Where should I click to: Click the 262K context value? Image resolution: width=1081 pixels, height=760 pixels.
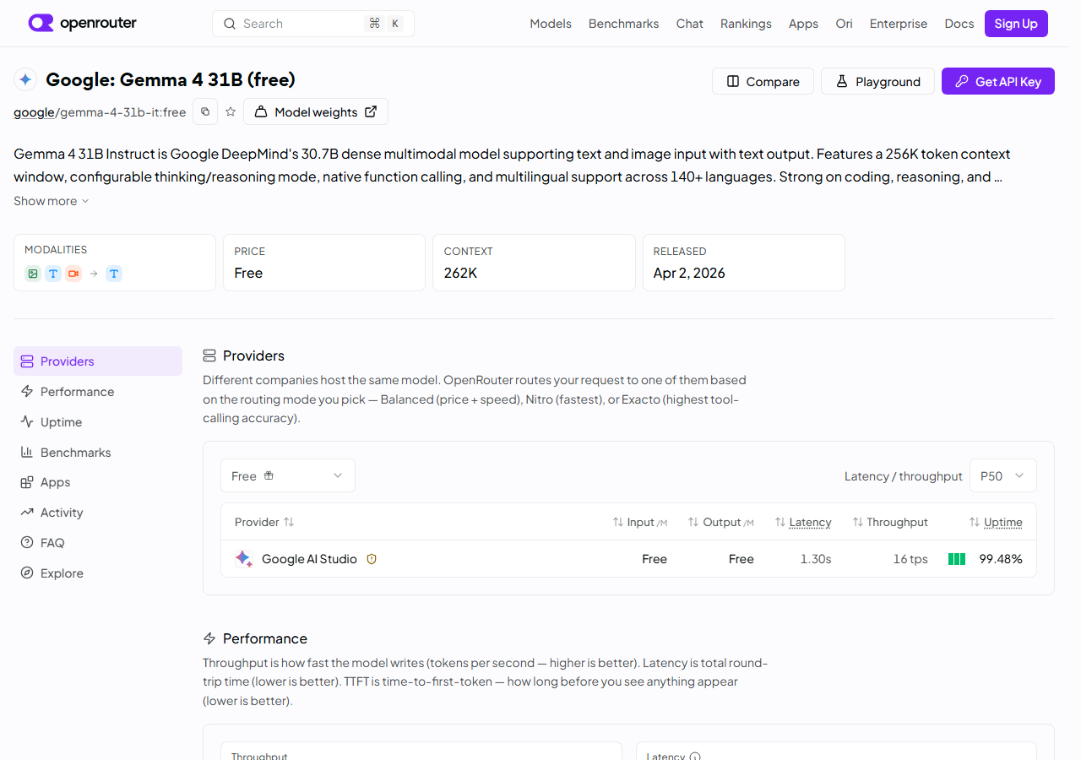(461, 273)
